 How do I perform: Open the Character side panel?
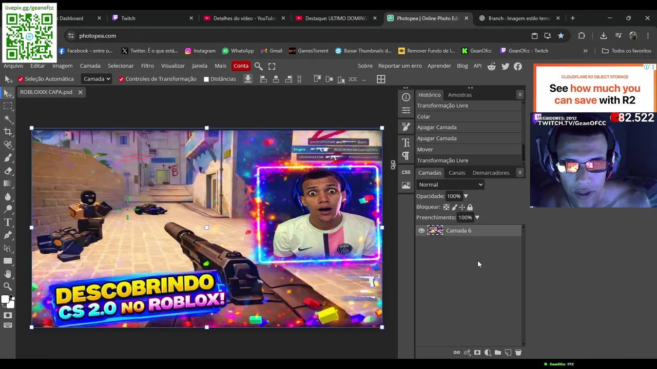point(406,142)
